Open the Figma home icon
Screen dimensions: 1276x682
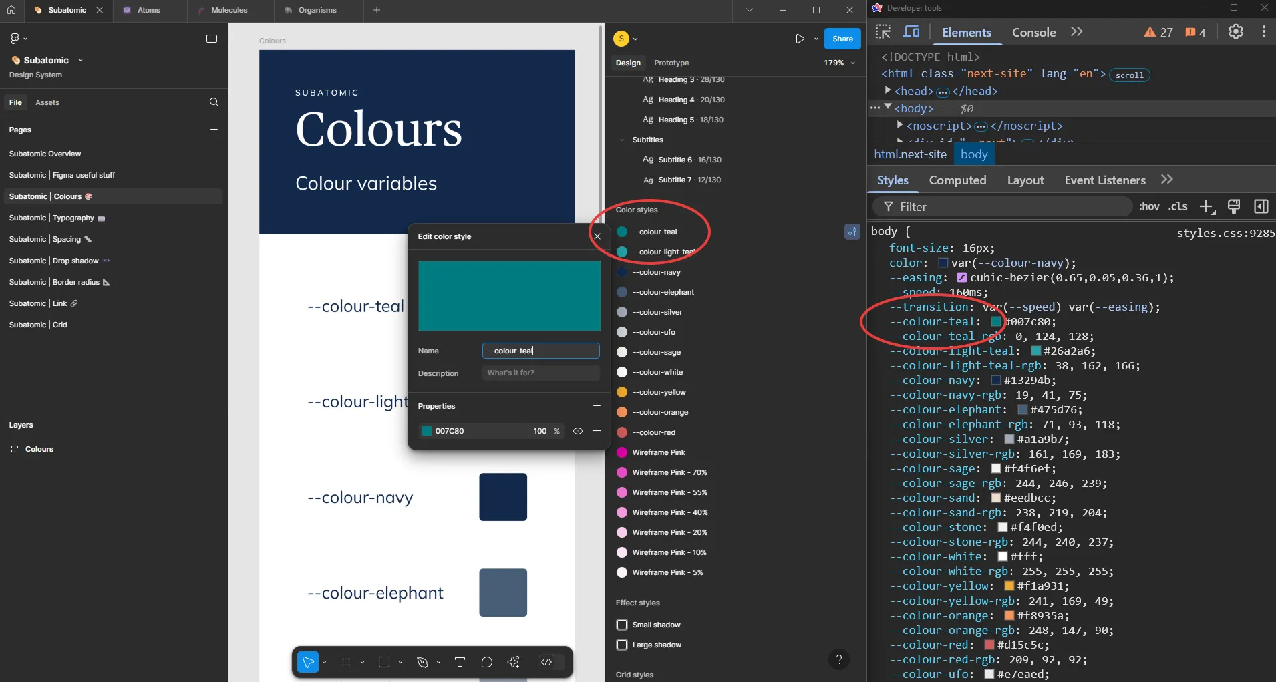(11, 10)
